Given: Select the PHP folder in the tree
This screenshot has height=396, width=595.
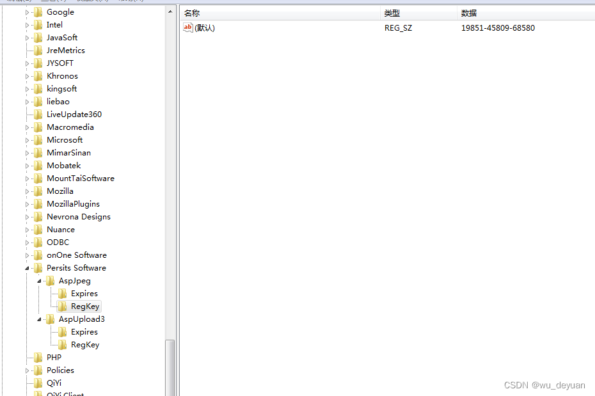Looking at the screenshot, I should point(54,357).
